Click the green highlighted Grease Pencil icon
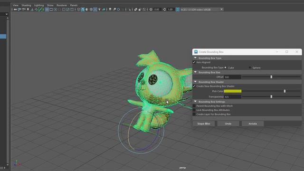 (x=40, y=9)
